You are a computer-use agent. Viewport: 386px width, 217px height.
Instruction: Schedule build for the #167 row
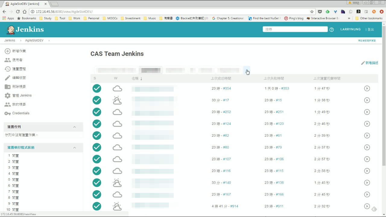367,194
